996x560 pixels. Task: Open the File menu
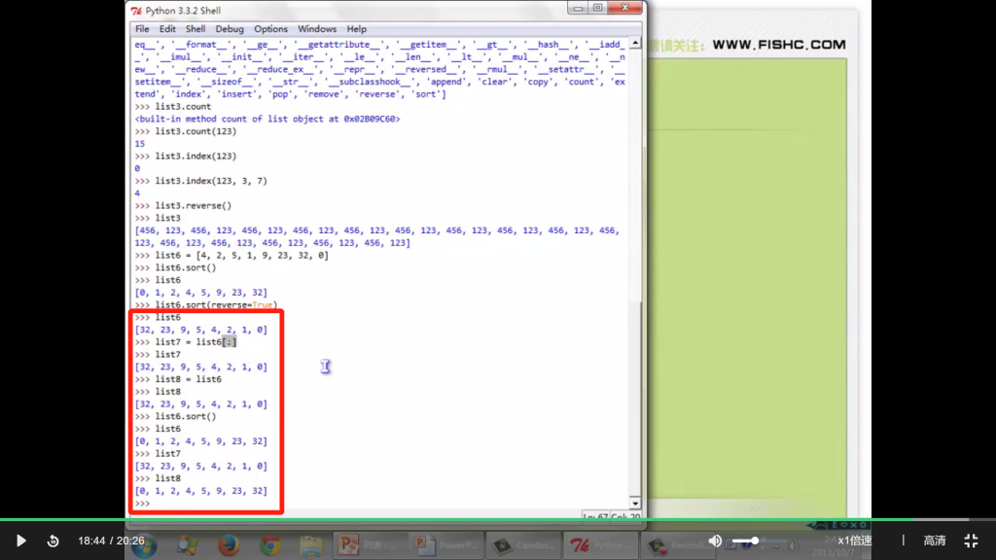pyautogui.click(x=142, y=29)
